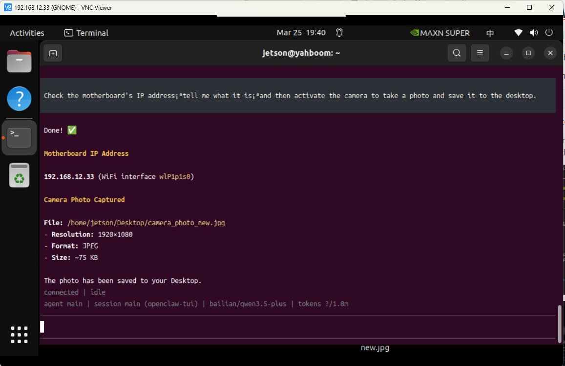Close the VNC Viewer window
Image resolution: width=565 pixels, height=366 pixels.
552,7
